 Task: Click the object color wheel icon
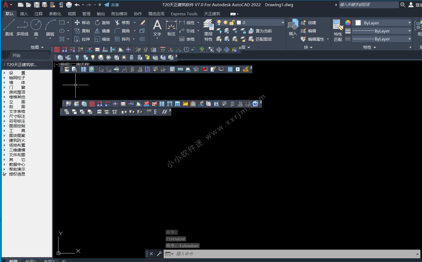348,23
